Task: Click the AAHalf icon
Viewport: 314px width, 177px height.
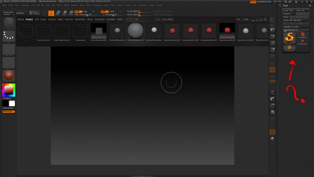Action: pos(272,50)
